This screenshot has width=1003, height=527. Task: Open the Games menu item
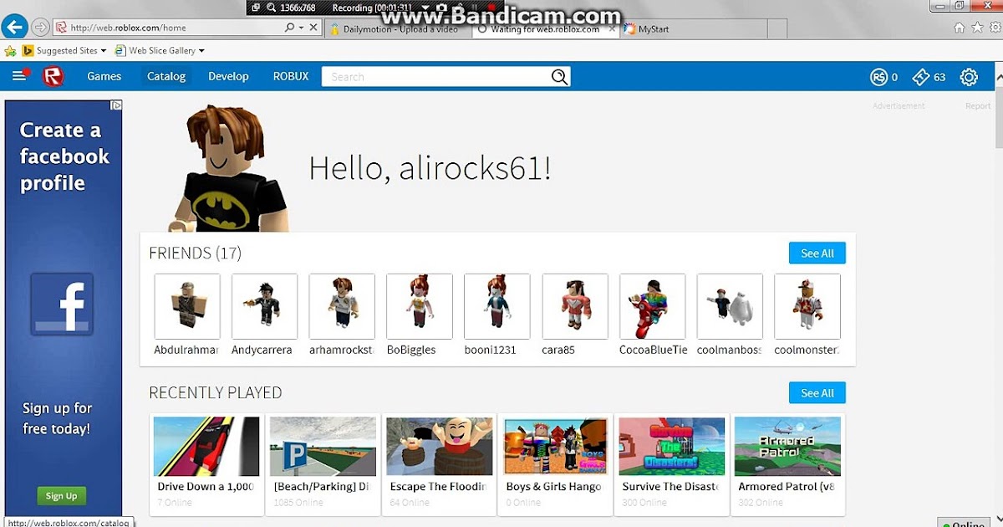pos(104,76)
